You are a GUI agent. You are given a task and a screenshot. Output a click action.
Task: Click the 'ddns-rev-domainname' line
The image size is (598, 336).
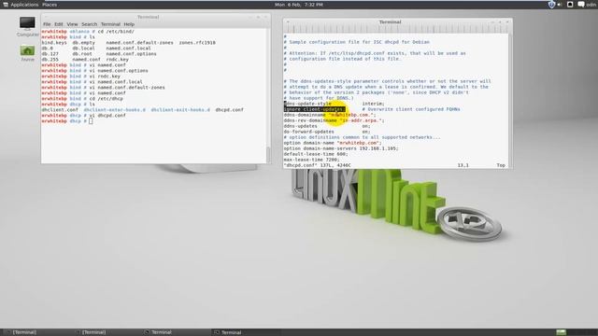click(334, 120)
